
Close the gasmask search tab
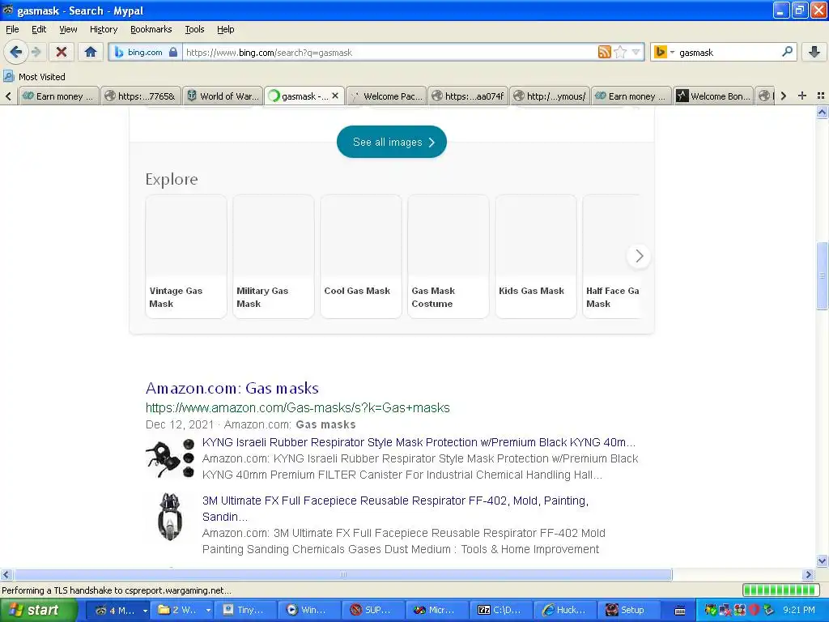(x=335, y=96)
